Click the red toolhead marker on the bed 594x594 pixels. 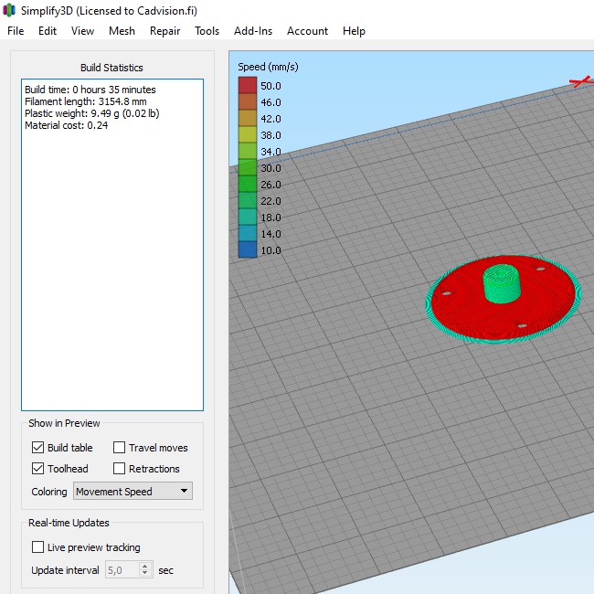(582, 81)
